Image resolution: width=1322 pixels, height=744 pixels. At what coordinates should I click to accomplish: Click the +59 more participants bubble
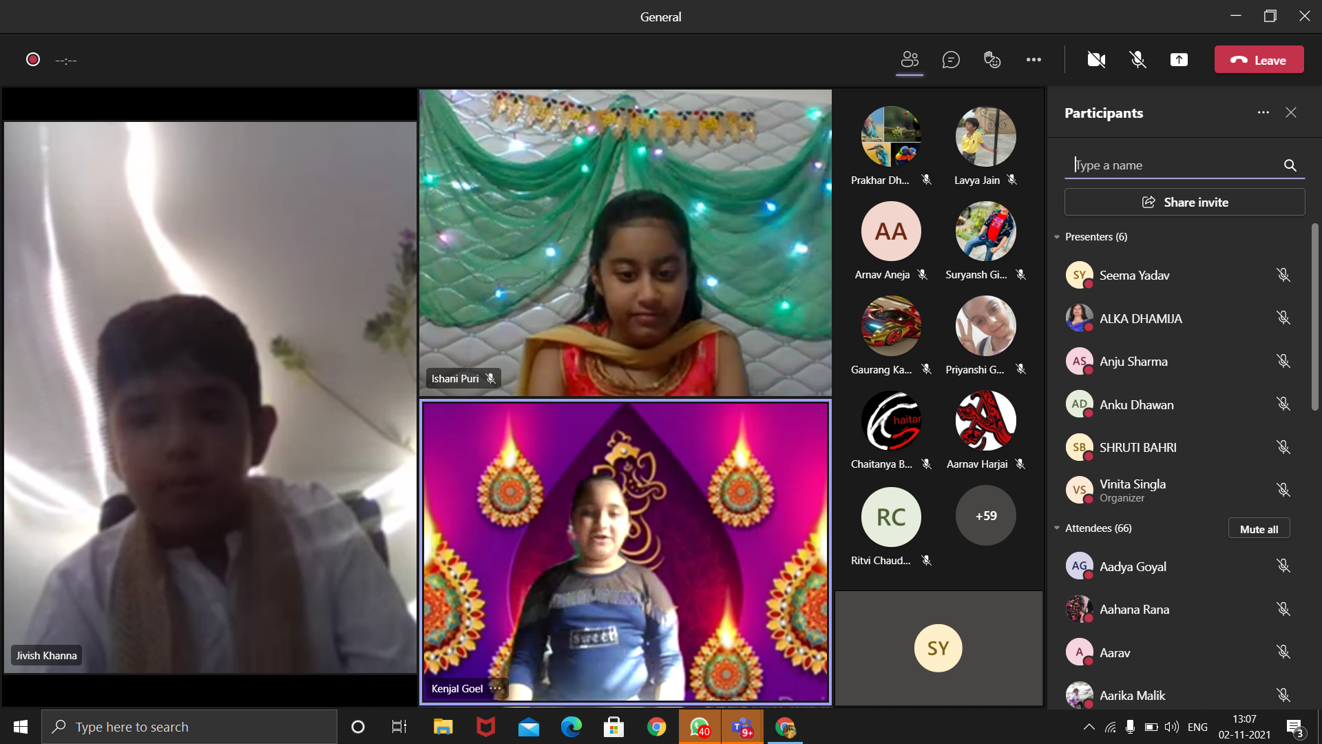pos(985,516)
